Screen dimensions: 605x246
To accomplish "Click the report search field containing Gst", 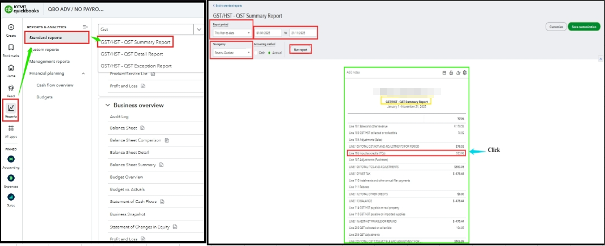I will 146,29.
